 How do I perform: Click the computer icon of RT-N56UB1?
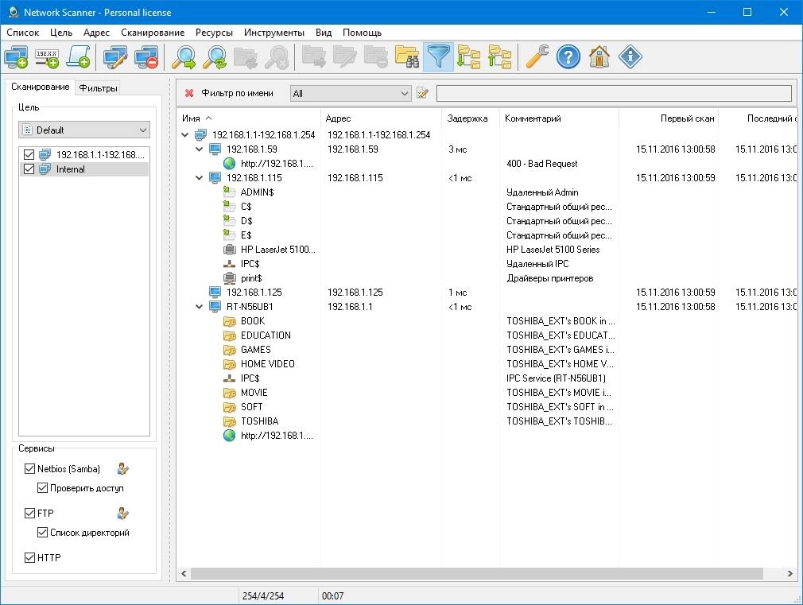point(215,307)
